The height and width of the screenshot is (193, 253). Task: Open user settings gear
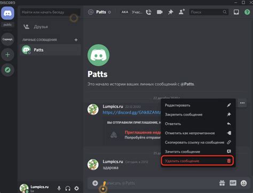click(x=76, y=188)
